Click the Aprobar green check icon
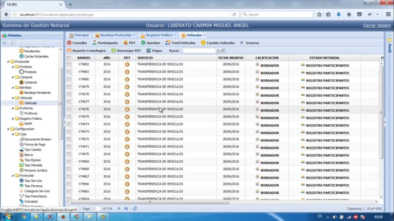Screen dimensions: 394x221 pos(143,43)
